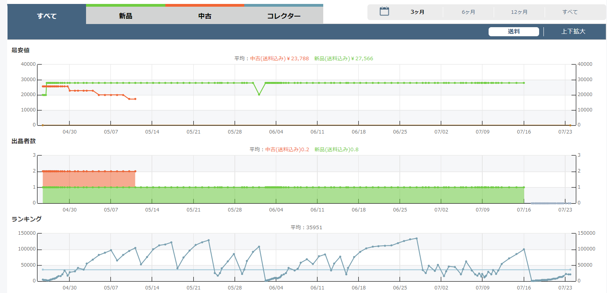Switch to the コレクター tab
The height and width of the screenshot is (293, 607).
click(x=284, y=16)
